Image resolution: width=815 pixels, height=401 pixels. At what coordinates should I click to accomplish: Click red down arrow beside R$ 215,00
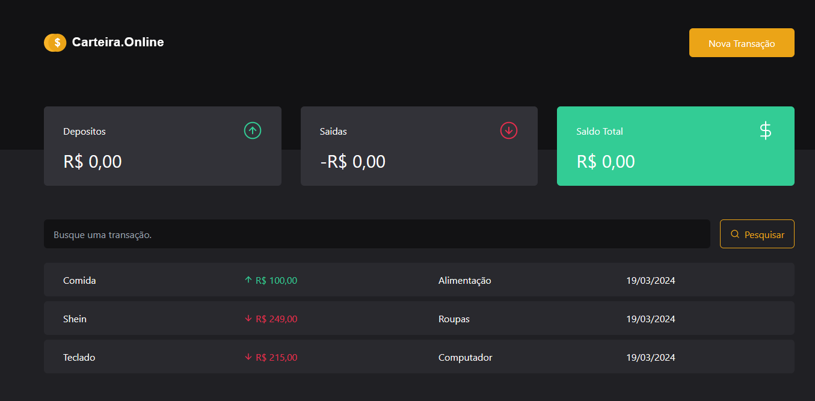pyautogui.click(x=248, y=357)
